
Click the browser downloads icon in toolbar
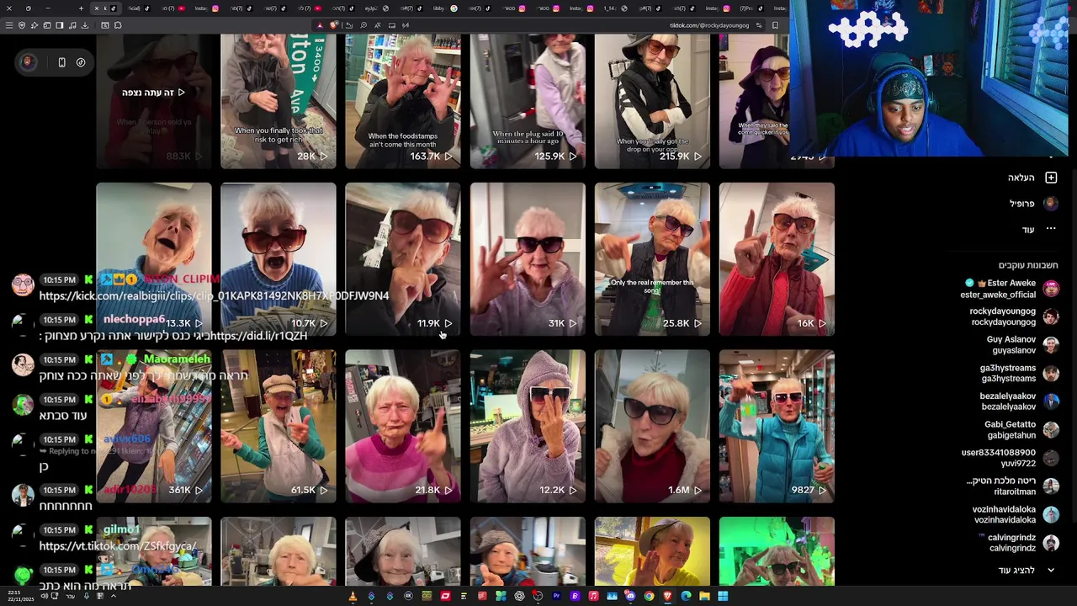pos(85,25)
